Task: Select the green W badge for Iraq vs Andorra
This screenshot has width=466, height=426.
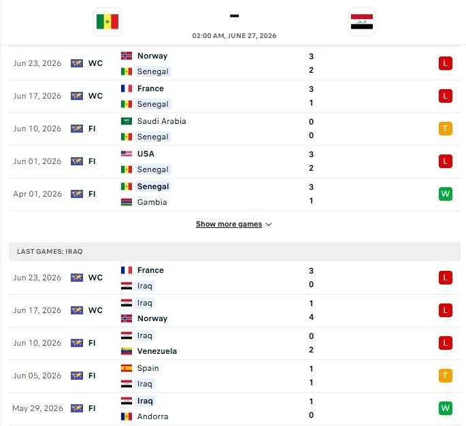Action: click(x=445, y=408)
